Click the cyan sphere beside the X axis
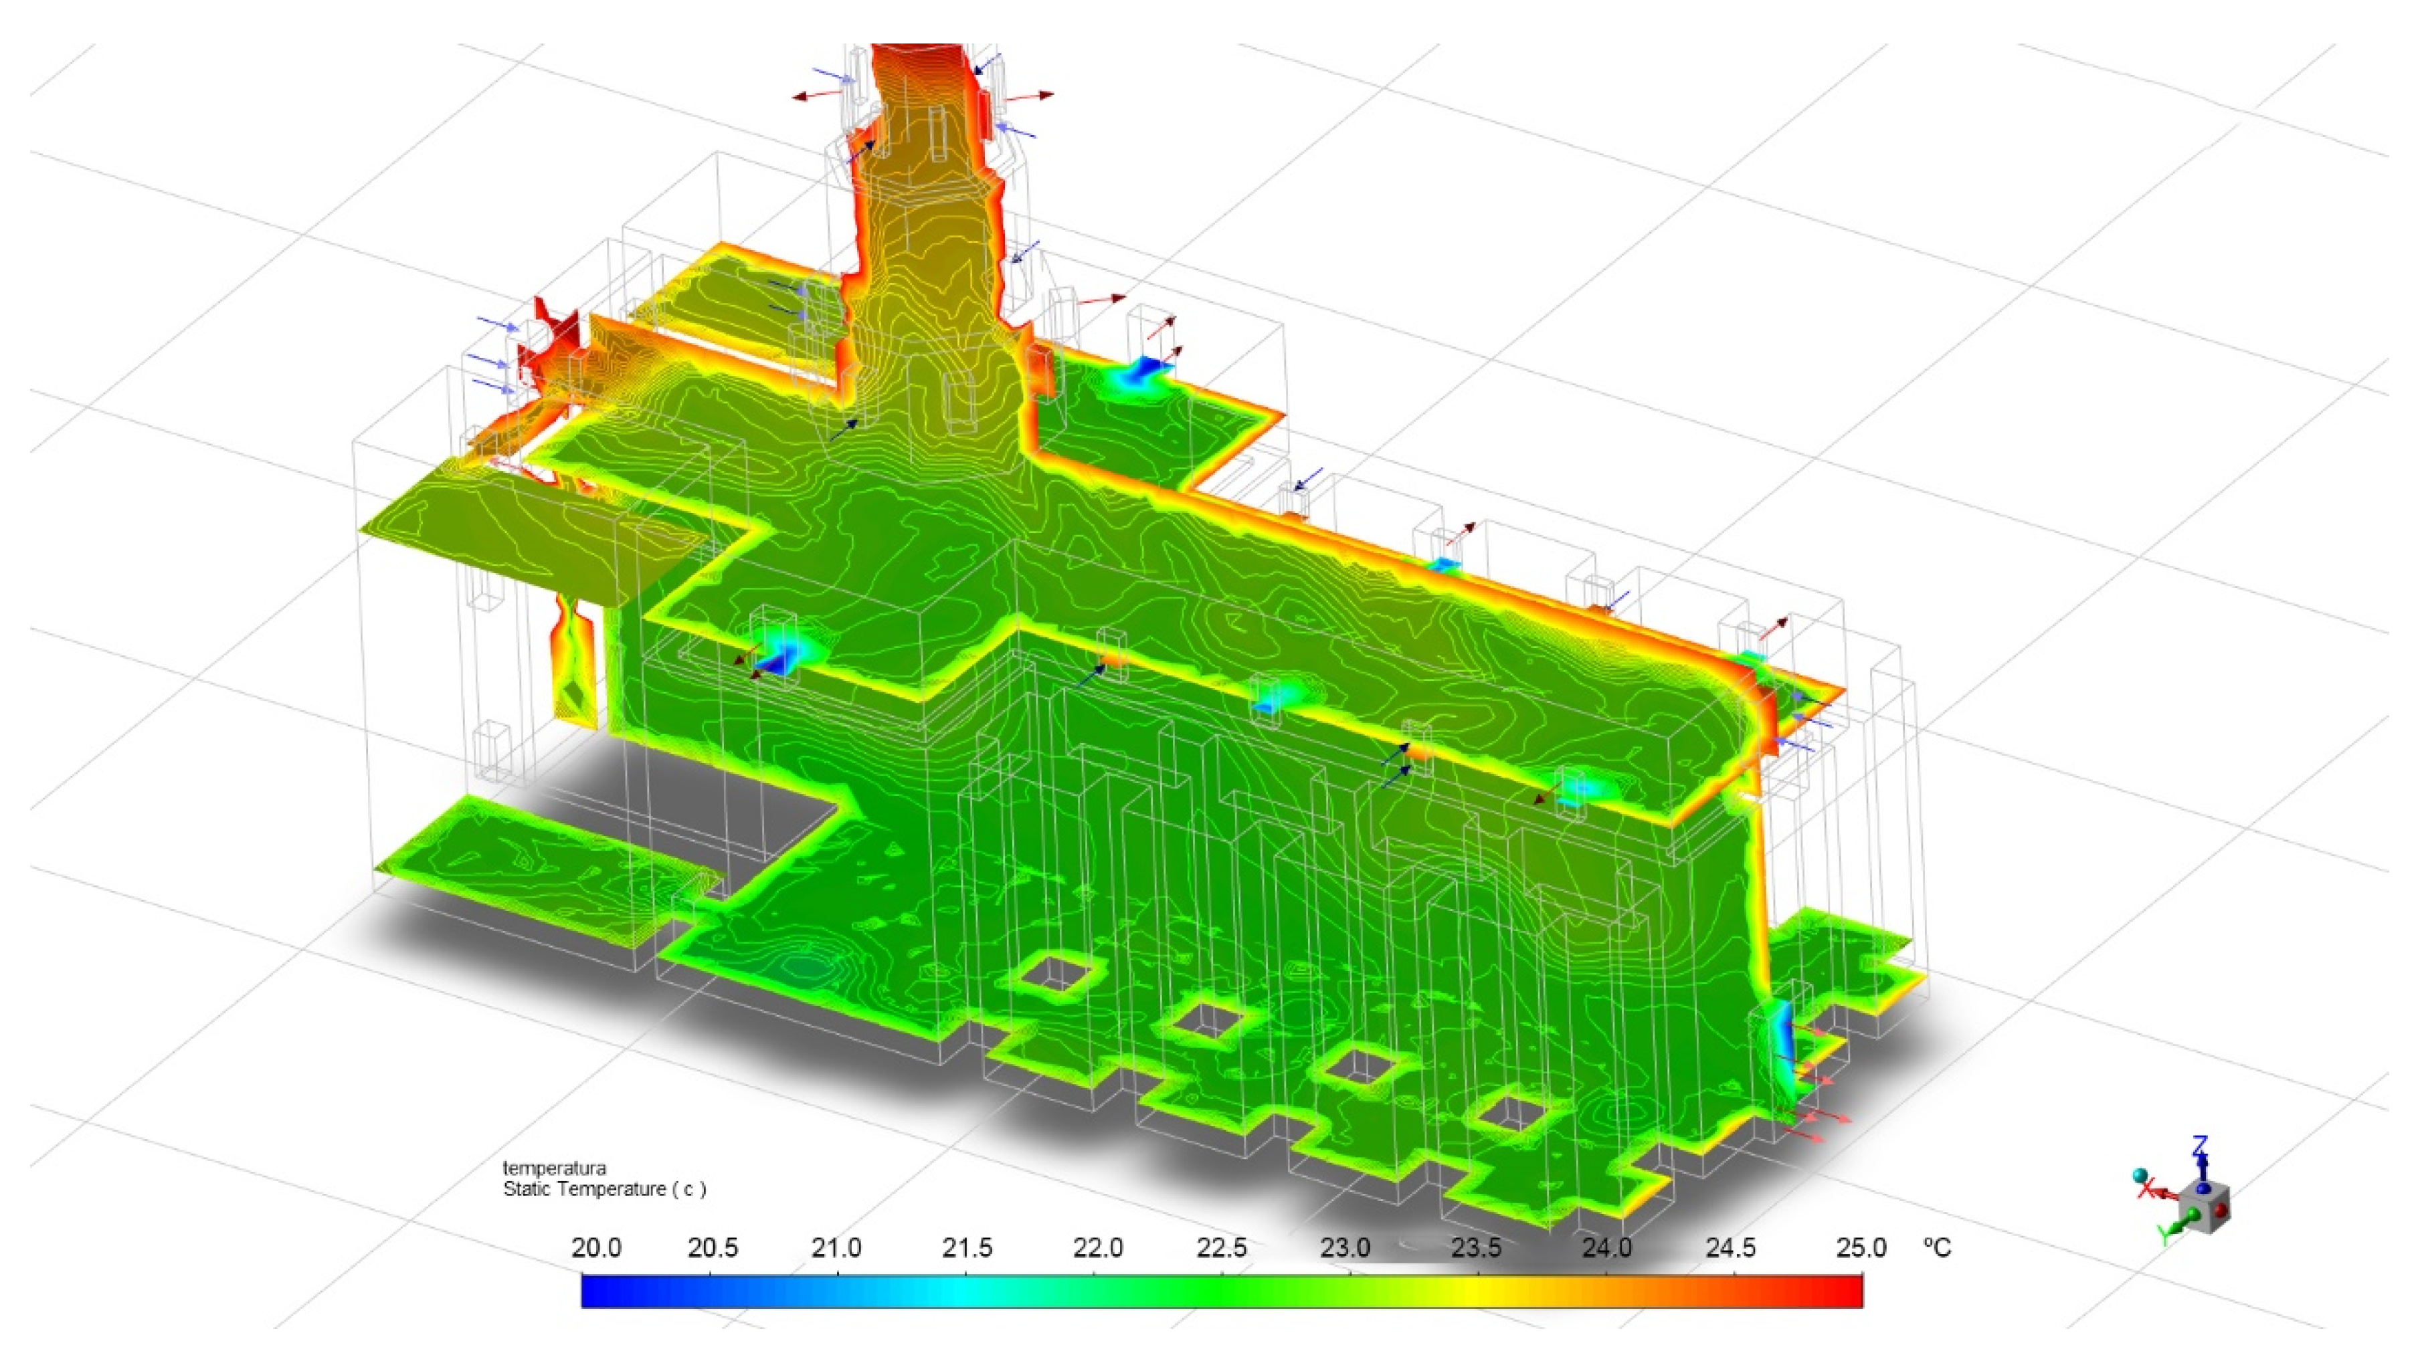This screenshot has width=2422, height=1357. (x=2141, y=1176)
